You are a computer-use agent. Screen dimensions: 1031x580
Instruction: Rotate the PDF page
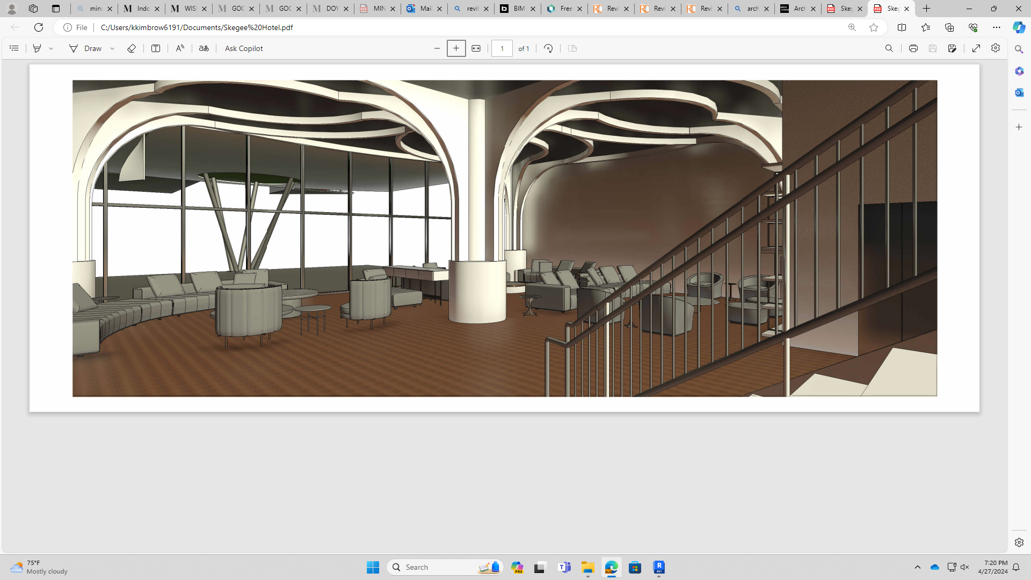click(x=548, y=48)
